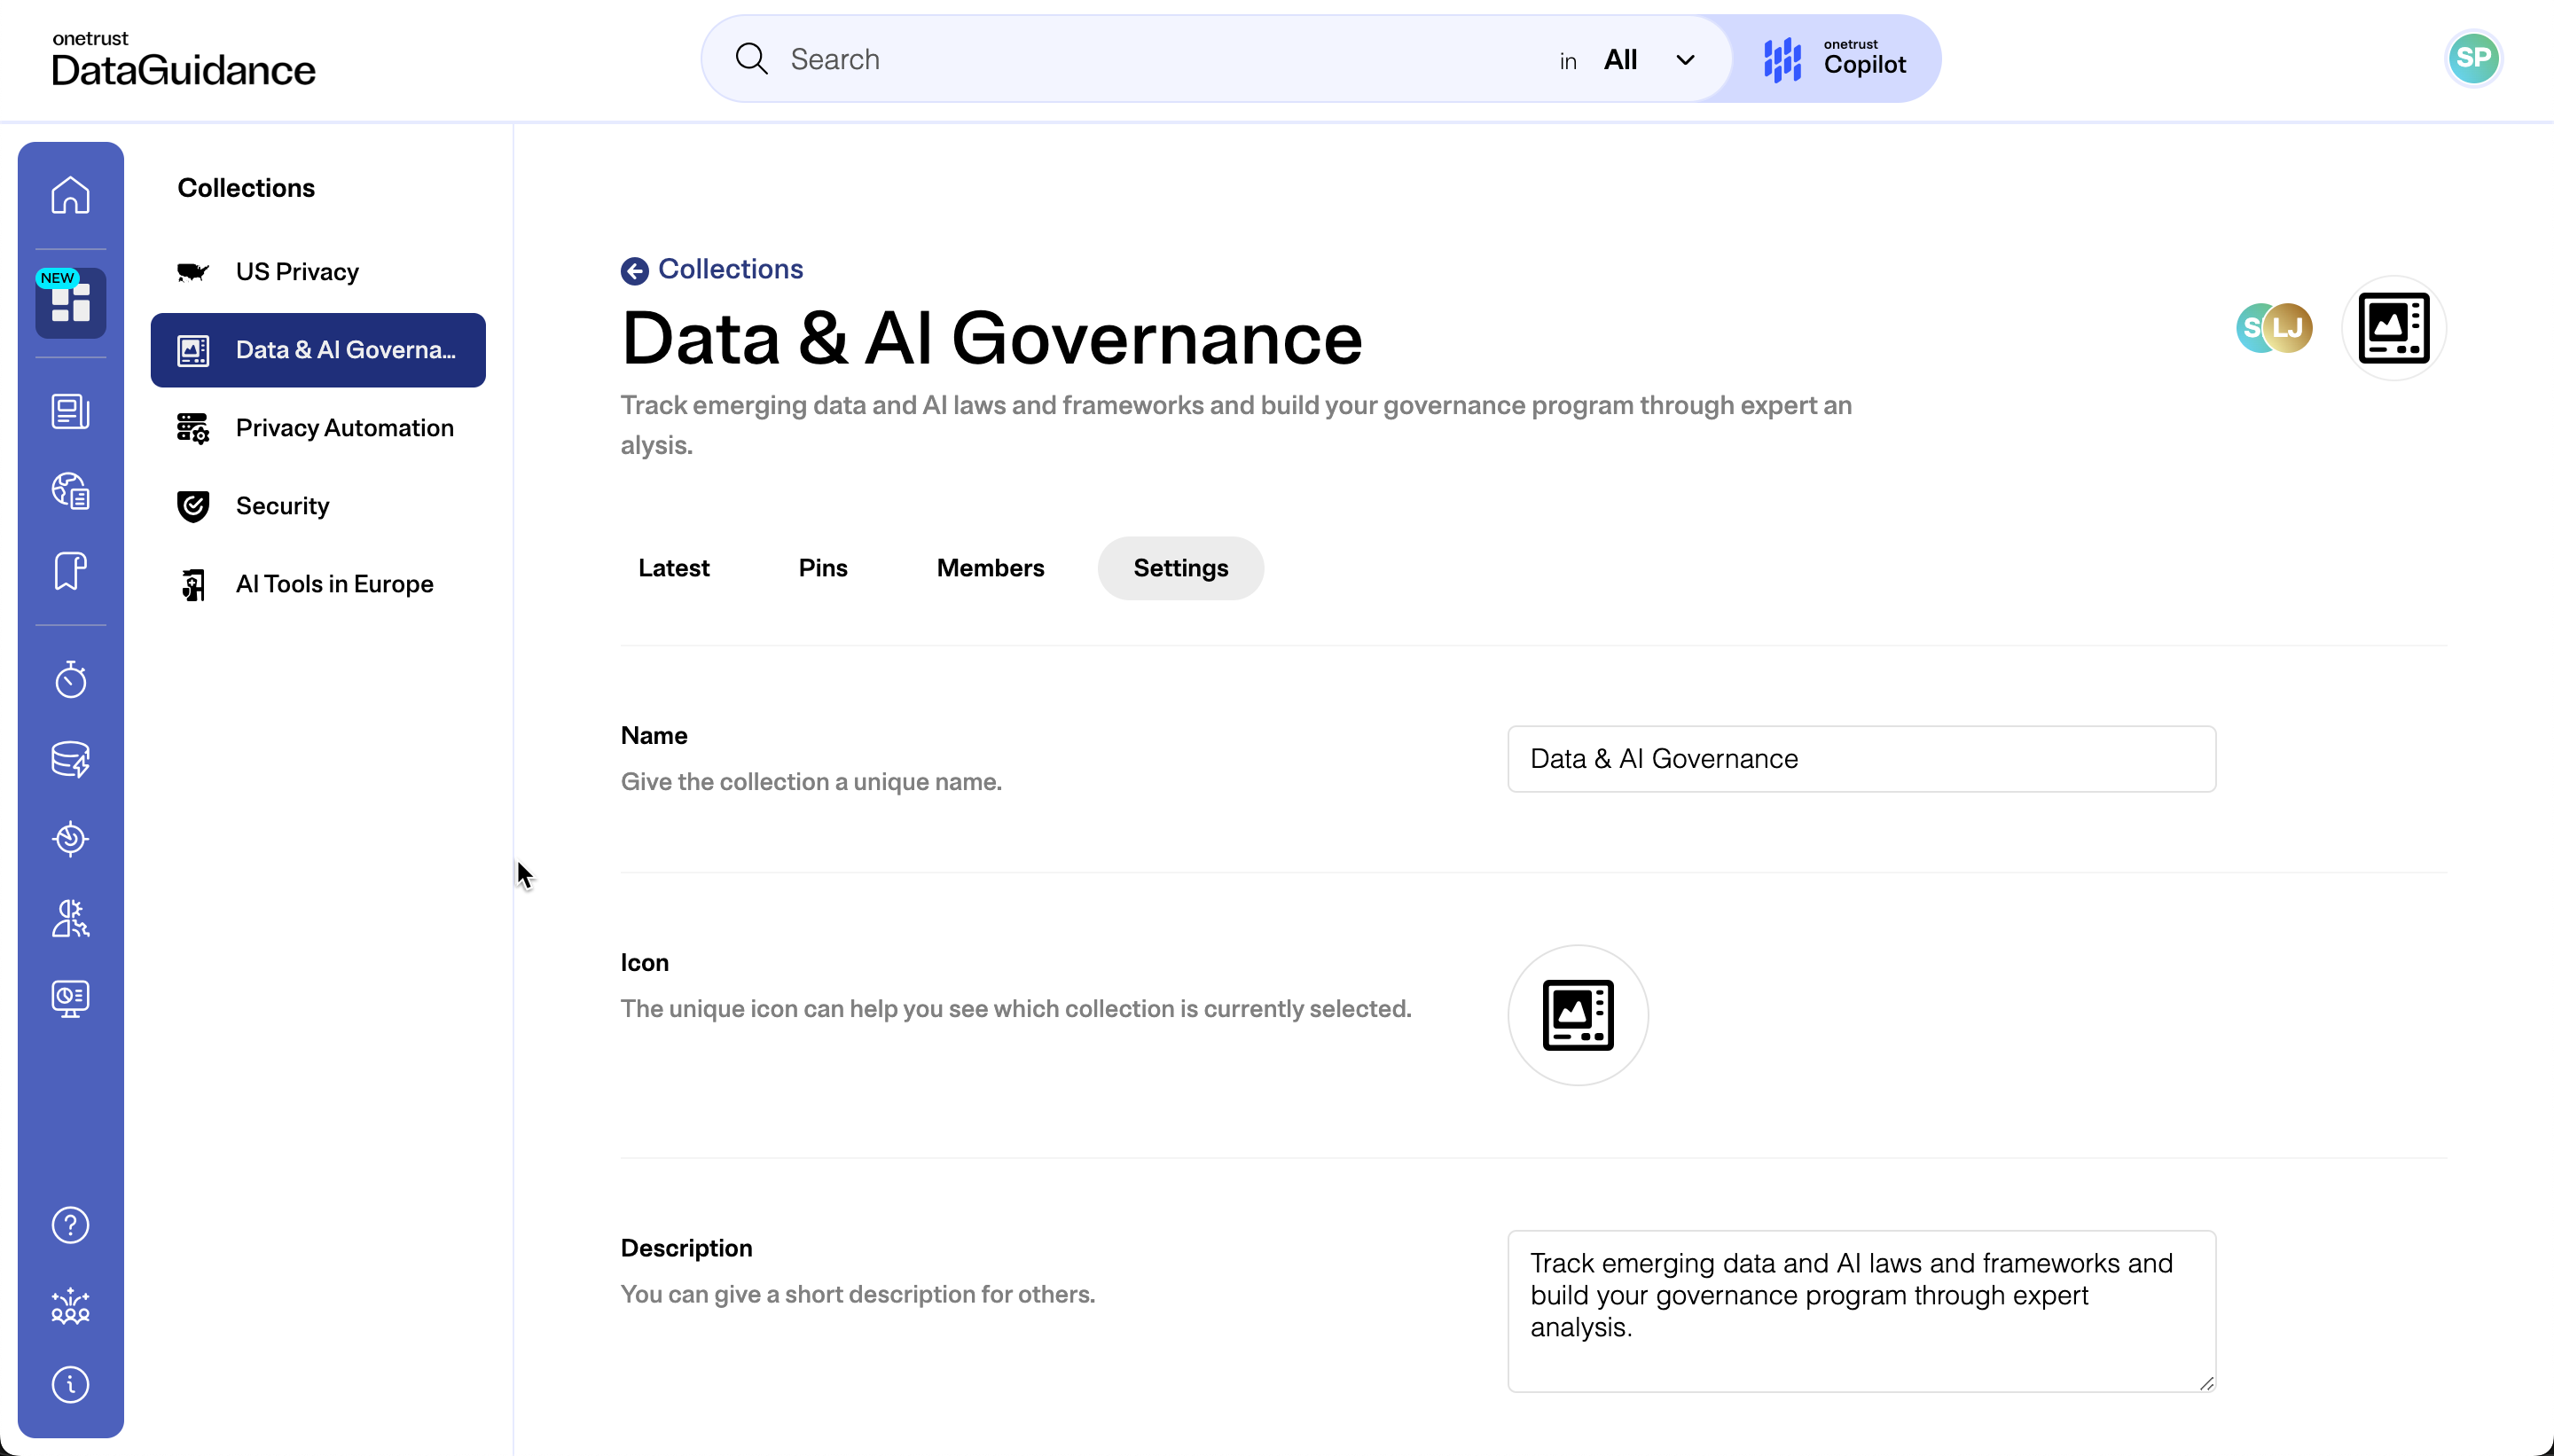This screenshot has width=2554, height=1456.
Task: View saved bookmarks via the bookmark icon
Action: click(x=69, y=571)
